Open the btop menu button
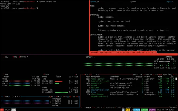The image size is (178, 111). tap(15, 57)
